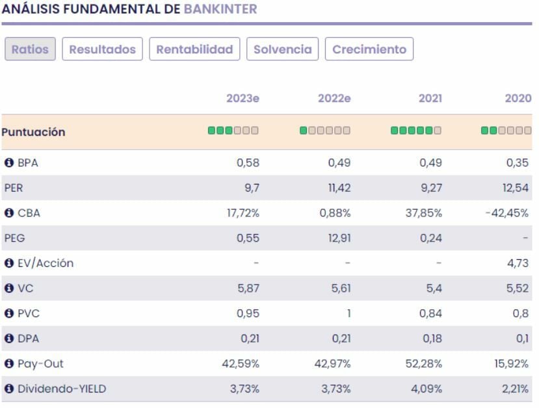Open info icon next to EV/Acción
539x408 pixels.
pos(9,263)
